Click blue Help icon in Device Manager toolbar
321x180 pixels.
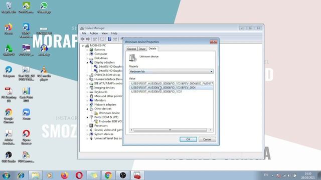point(109,39)
